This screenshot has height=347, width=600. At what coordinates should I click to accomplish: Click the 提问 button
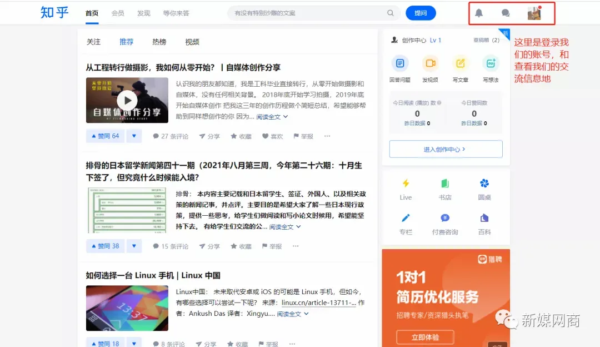pyautogui.click(x=421, y=12)
